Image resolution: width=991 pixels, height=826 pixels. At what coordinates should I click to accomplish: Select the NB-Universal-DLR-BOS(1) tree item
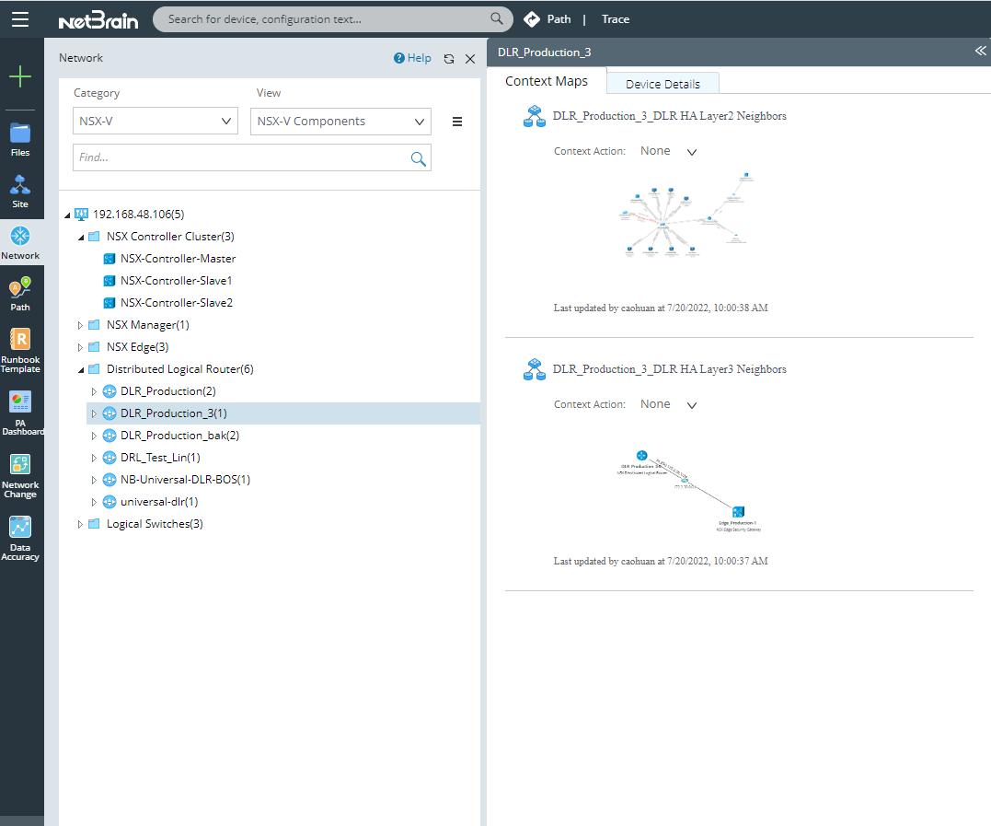(x=185, y=480)
